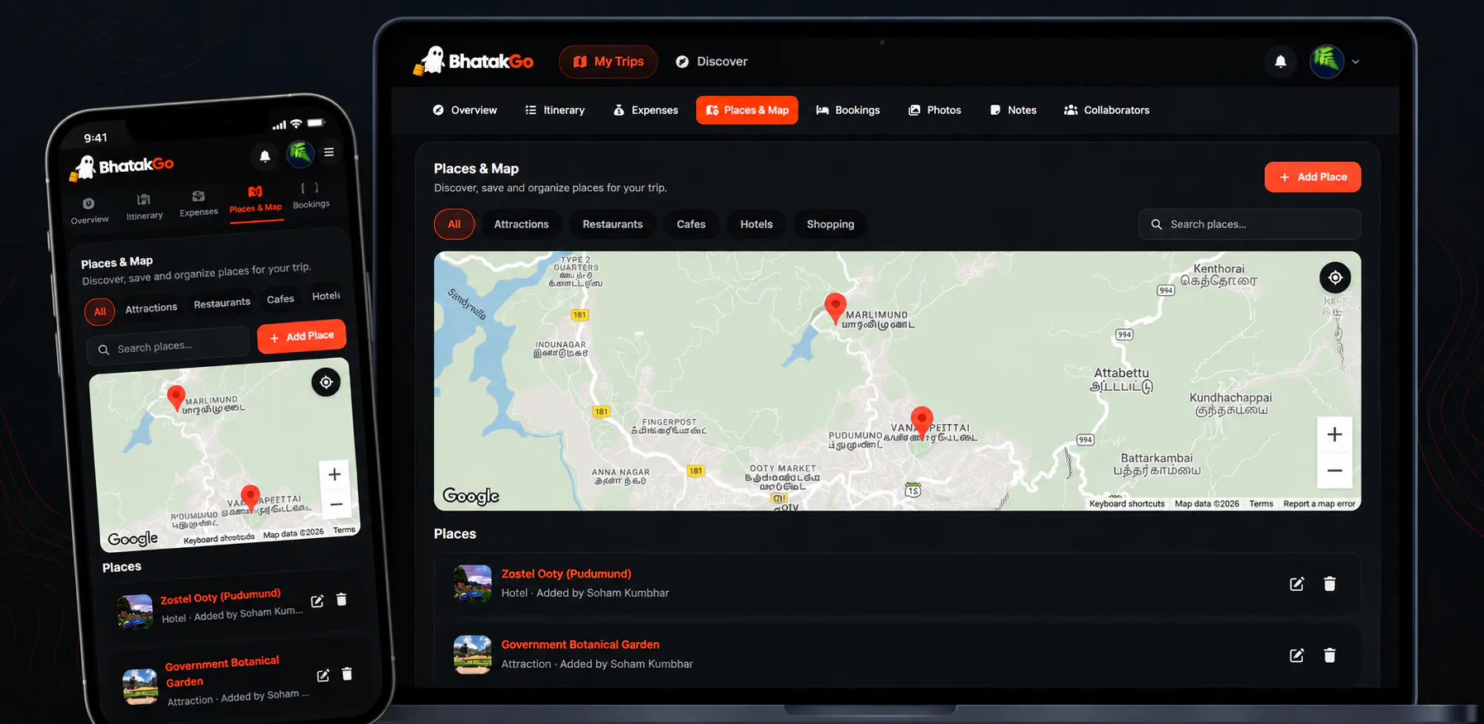Click the phone notification bell icon
This screenshot has height=724, width=1484.
(265, 155)
